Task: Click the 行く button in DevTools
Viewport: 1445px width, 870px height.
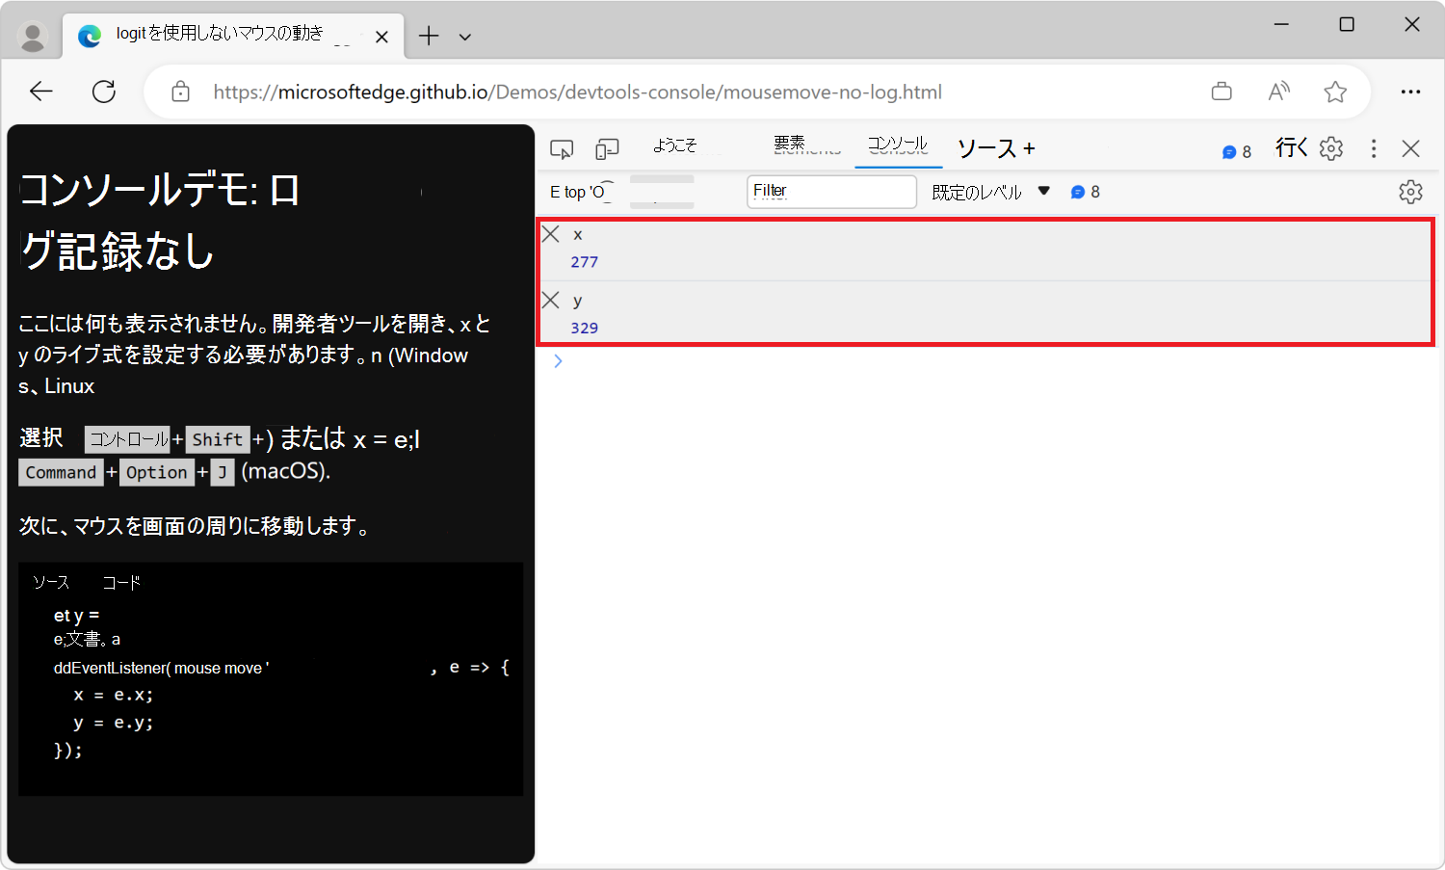Action: point(1291,147)
